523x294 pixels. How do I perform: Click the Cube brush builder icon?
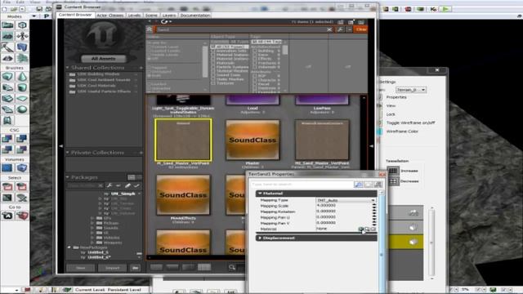(7, 77)
